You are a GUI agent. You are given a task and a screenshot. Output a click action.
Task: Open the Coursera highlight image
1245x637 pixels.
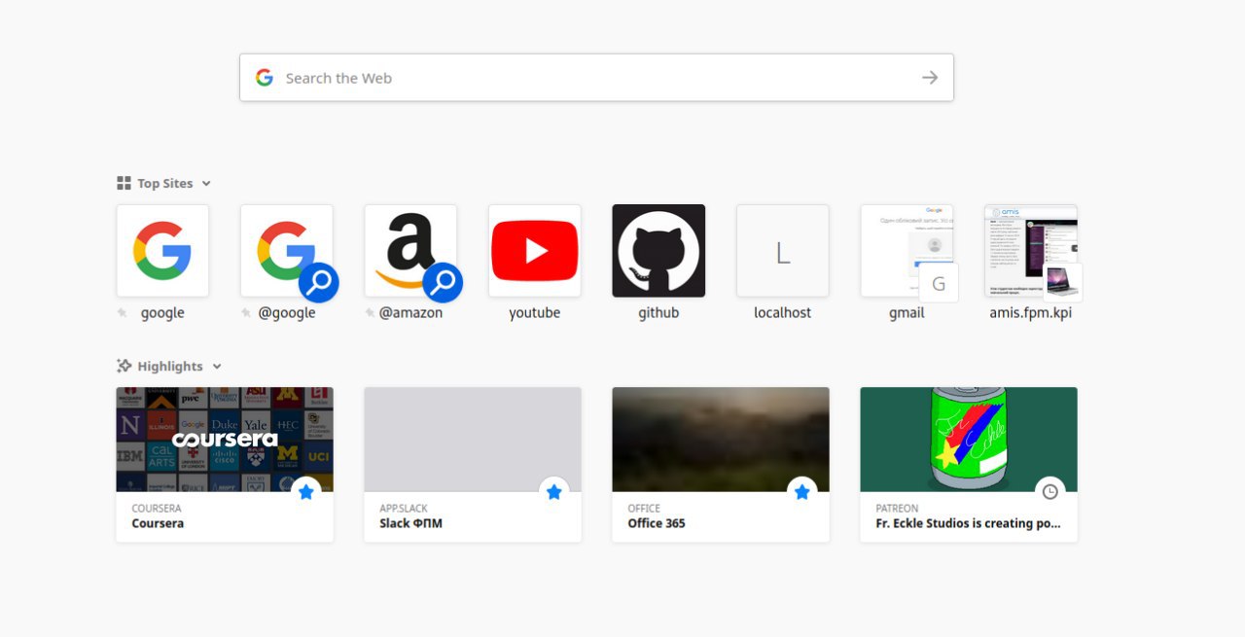[225, 440]
